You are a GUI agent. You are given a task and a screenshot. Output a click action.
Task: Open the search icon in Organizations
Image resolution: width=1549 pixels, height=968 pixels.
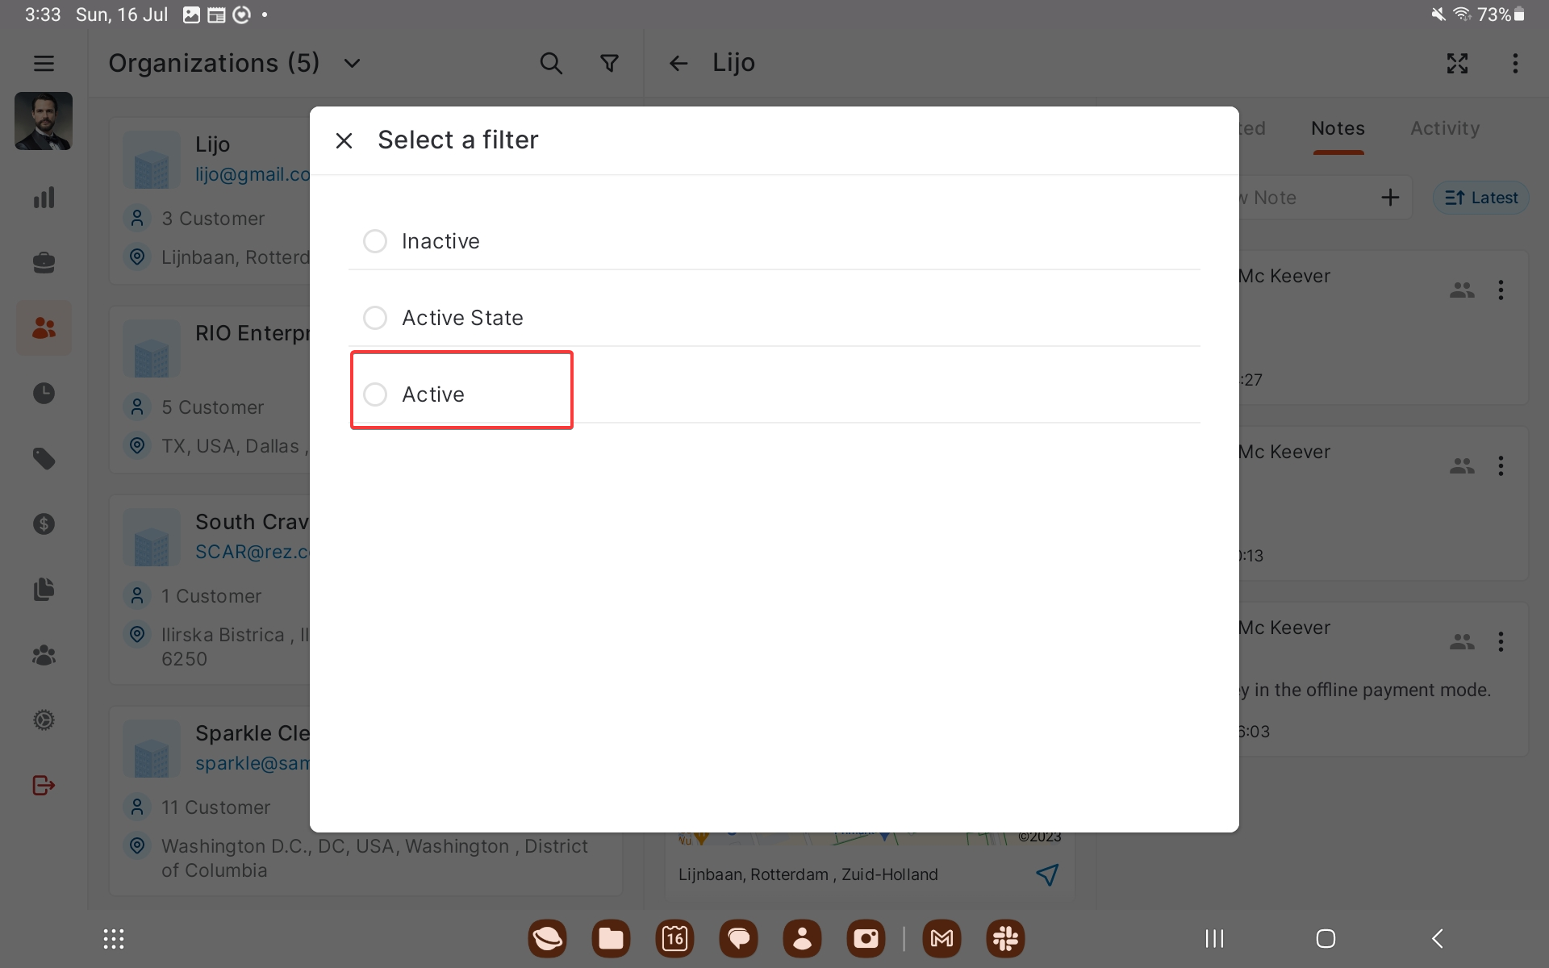(551, 63)
